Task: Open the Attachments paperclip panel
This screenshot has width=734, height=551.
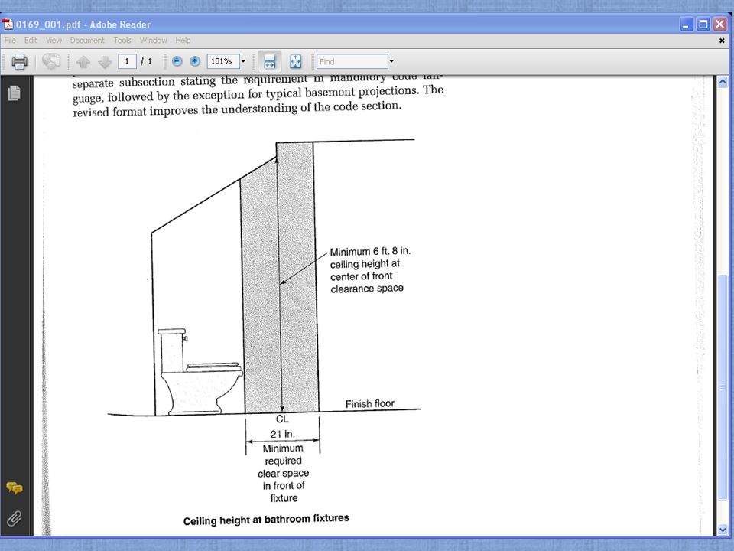Action: point(14,519)
